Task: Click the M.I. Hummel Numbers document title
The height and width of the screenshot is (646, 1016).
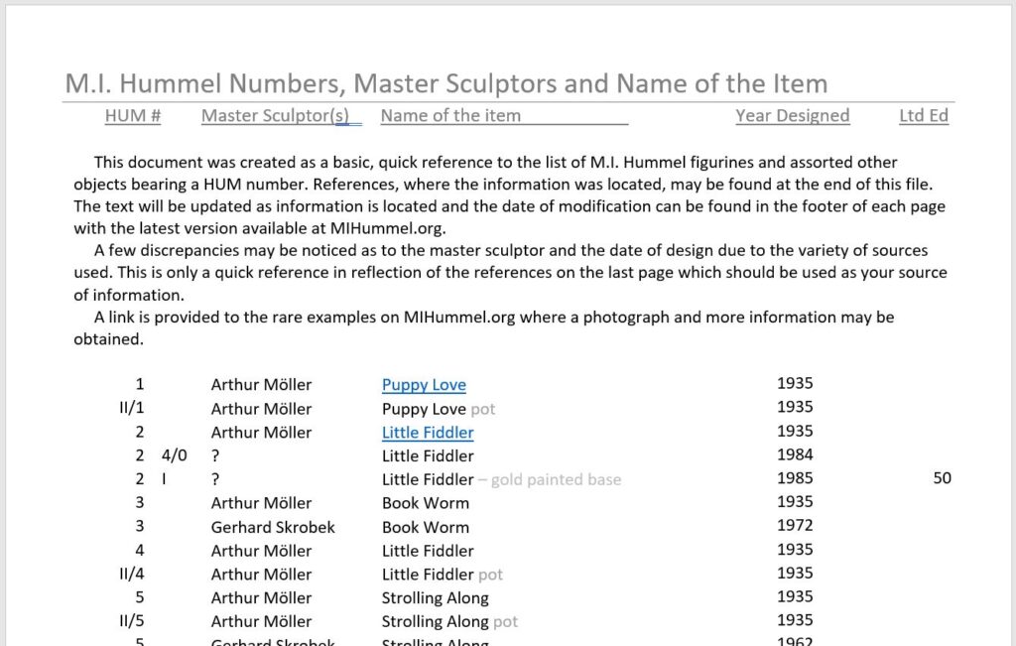Action: click(445, 83)
